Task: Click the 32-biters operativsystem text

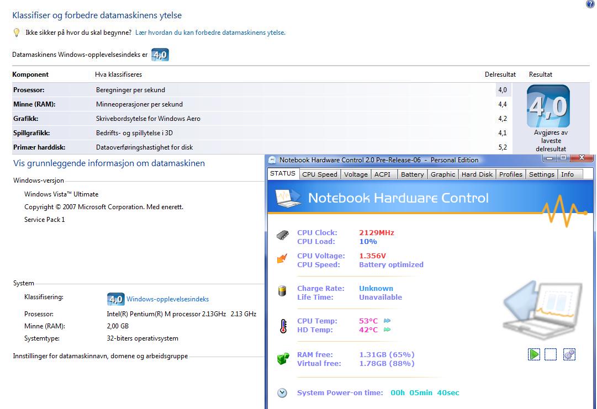Action: tap(142, 338)
